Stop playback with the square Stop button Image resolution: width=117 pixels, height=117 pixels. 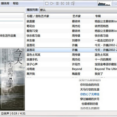47,4
